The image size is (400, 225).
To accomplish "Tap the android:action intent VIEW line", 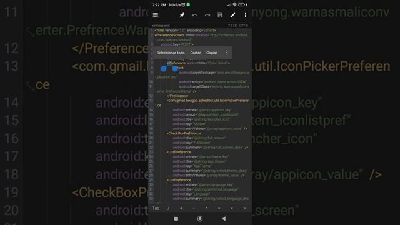I will [212, 82].
